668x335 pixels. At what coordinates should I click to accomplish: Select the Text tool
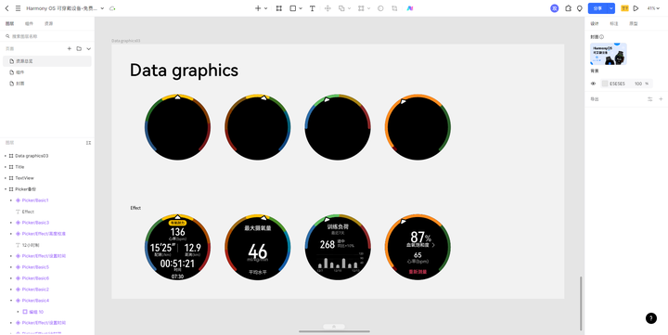313,8
